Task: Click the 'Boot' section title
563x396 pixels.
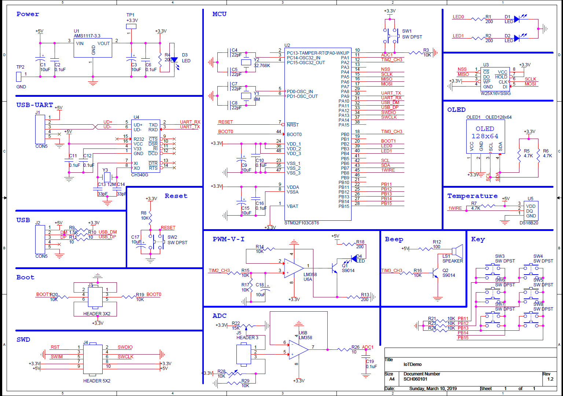Action: [x=25, y=278]
